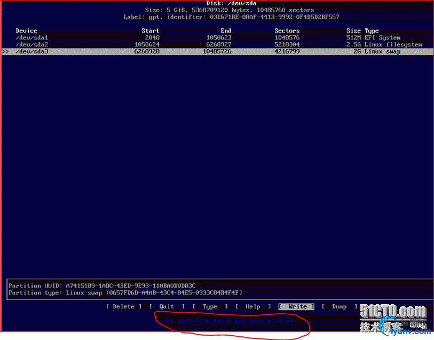Click the Device column header

27,31
